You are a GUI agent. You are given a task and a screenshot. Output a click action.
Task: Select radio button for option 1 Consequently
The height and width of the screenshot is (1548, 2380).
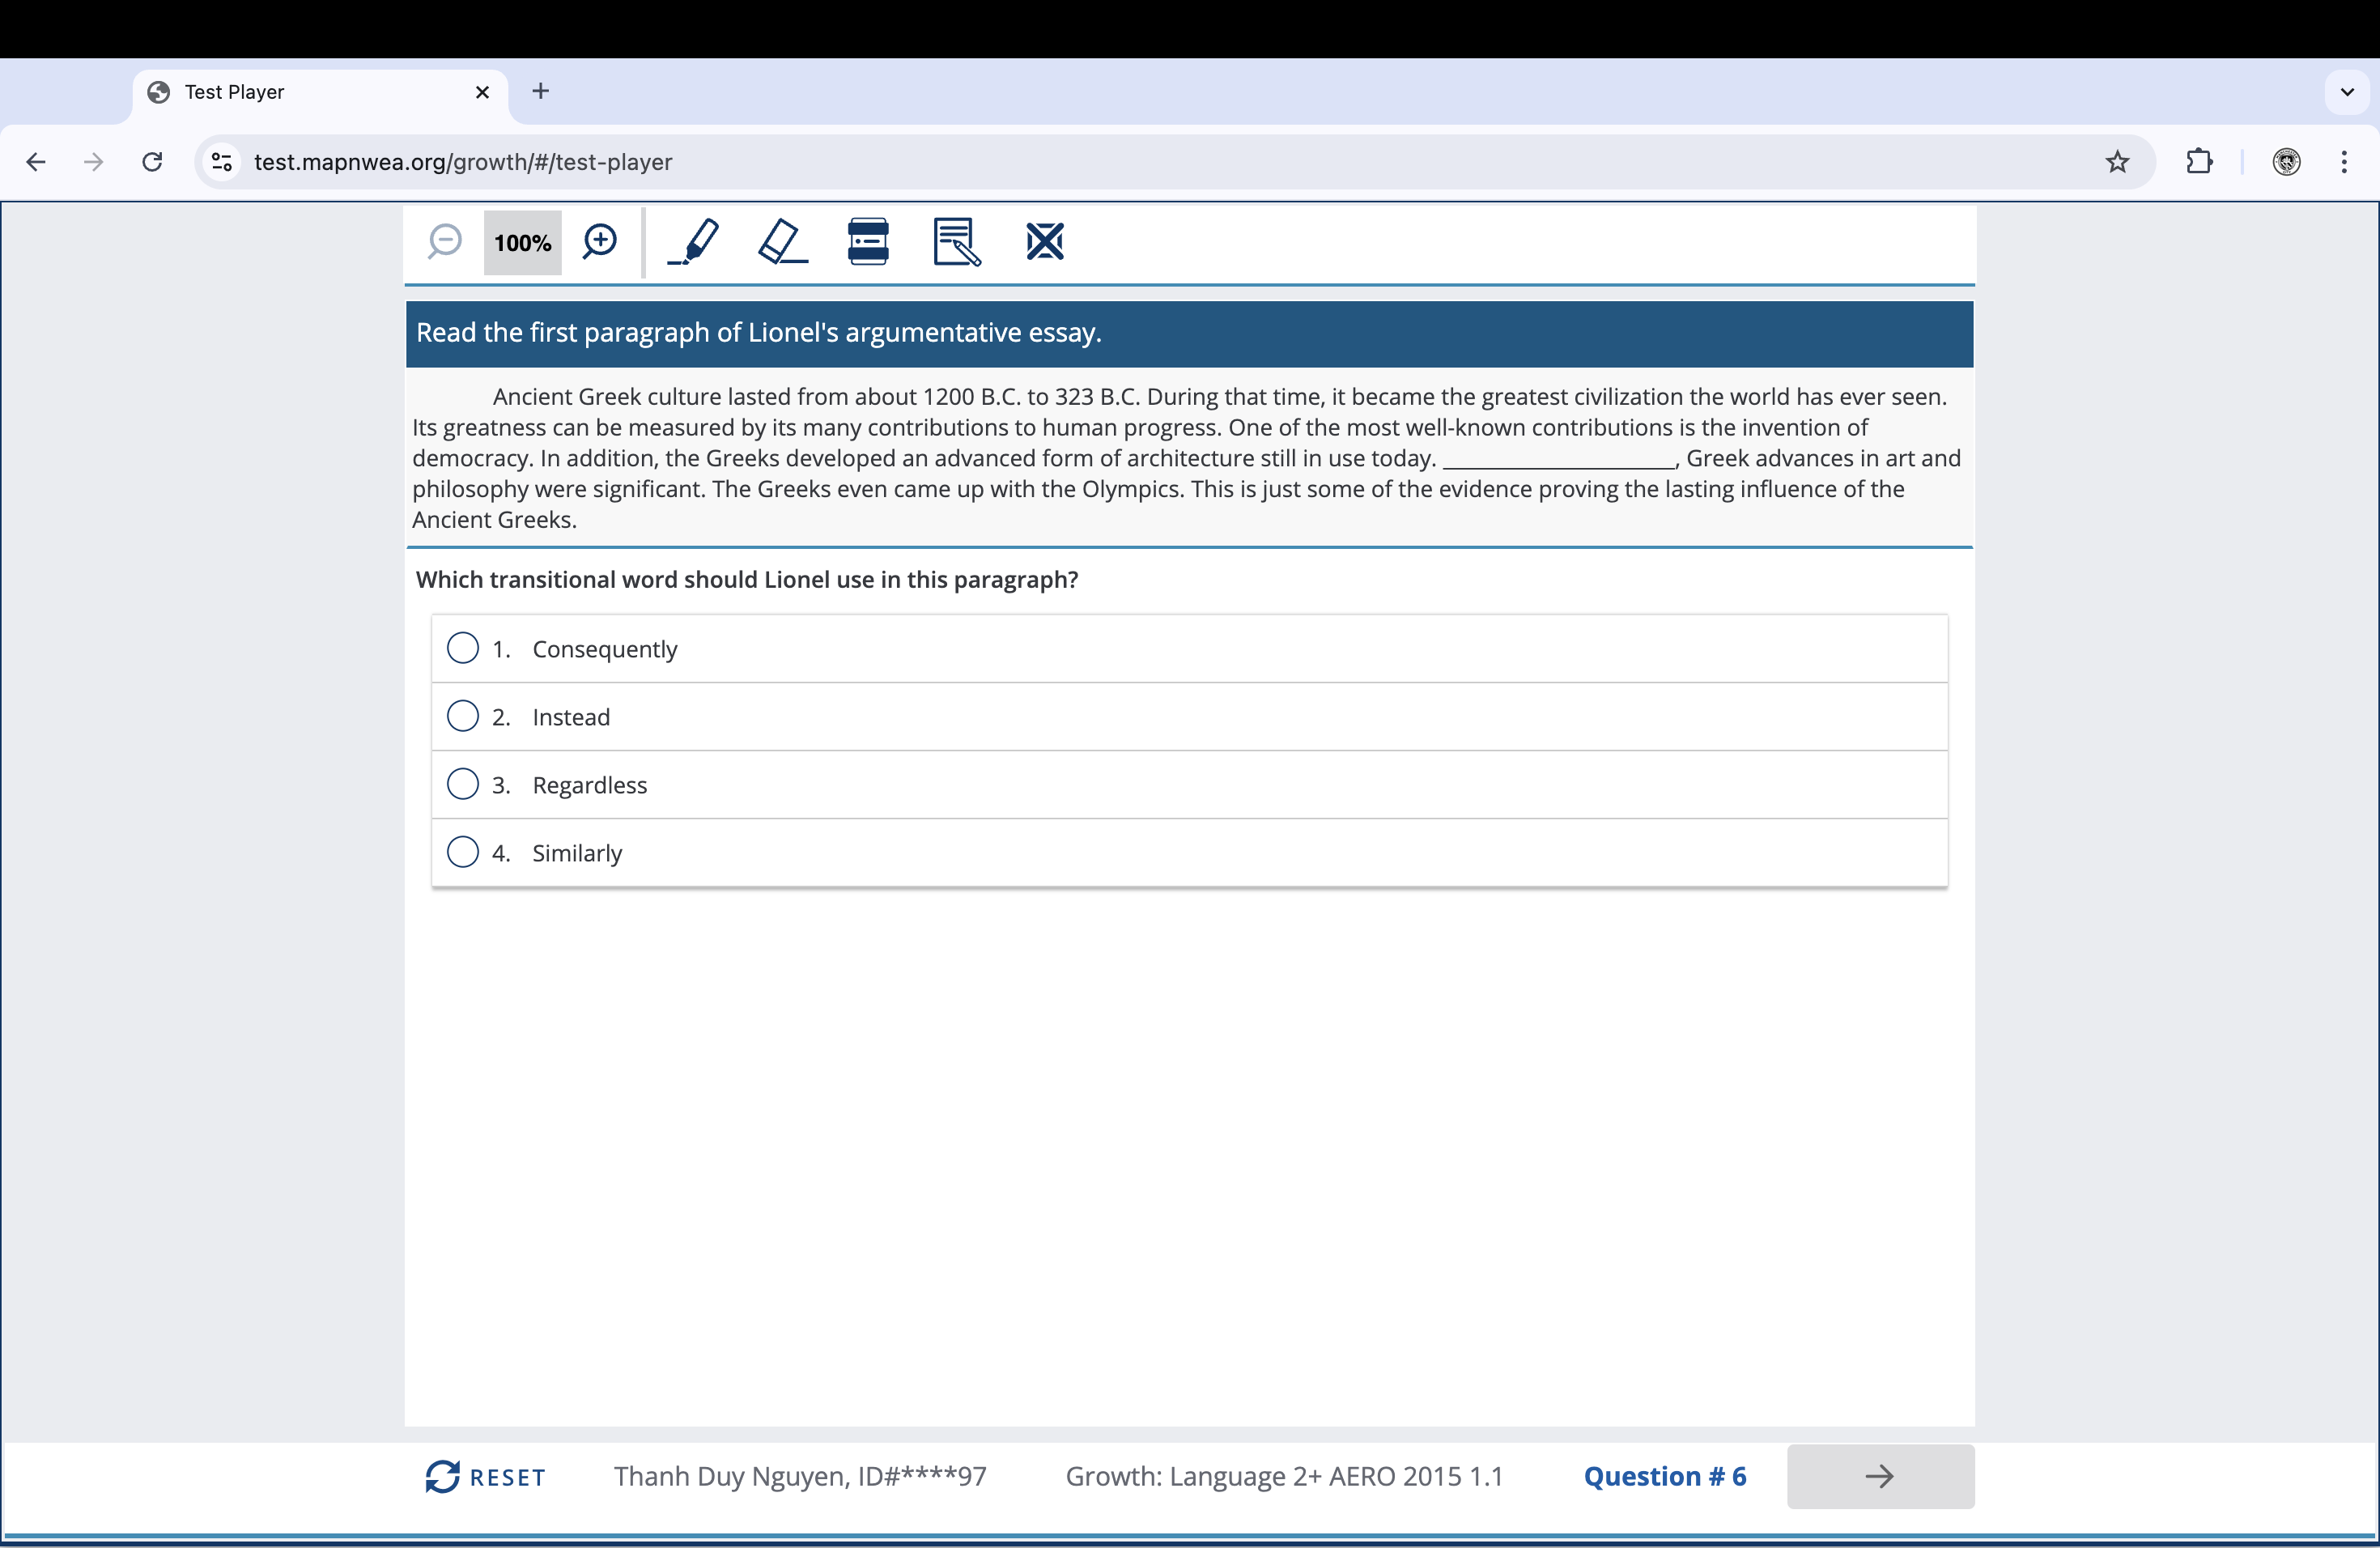(x=463, y=648)
